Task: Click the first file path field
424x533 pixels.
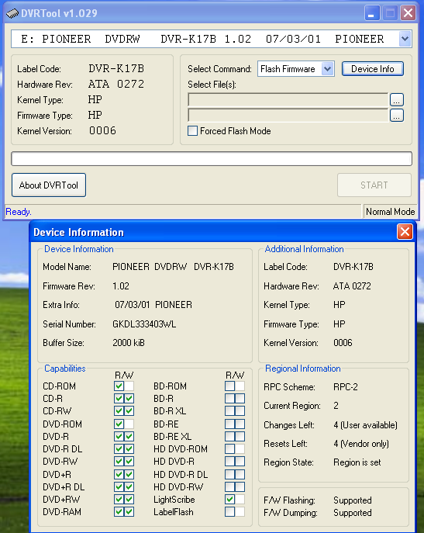Action: (x=288, y=100)
